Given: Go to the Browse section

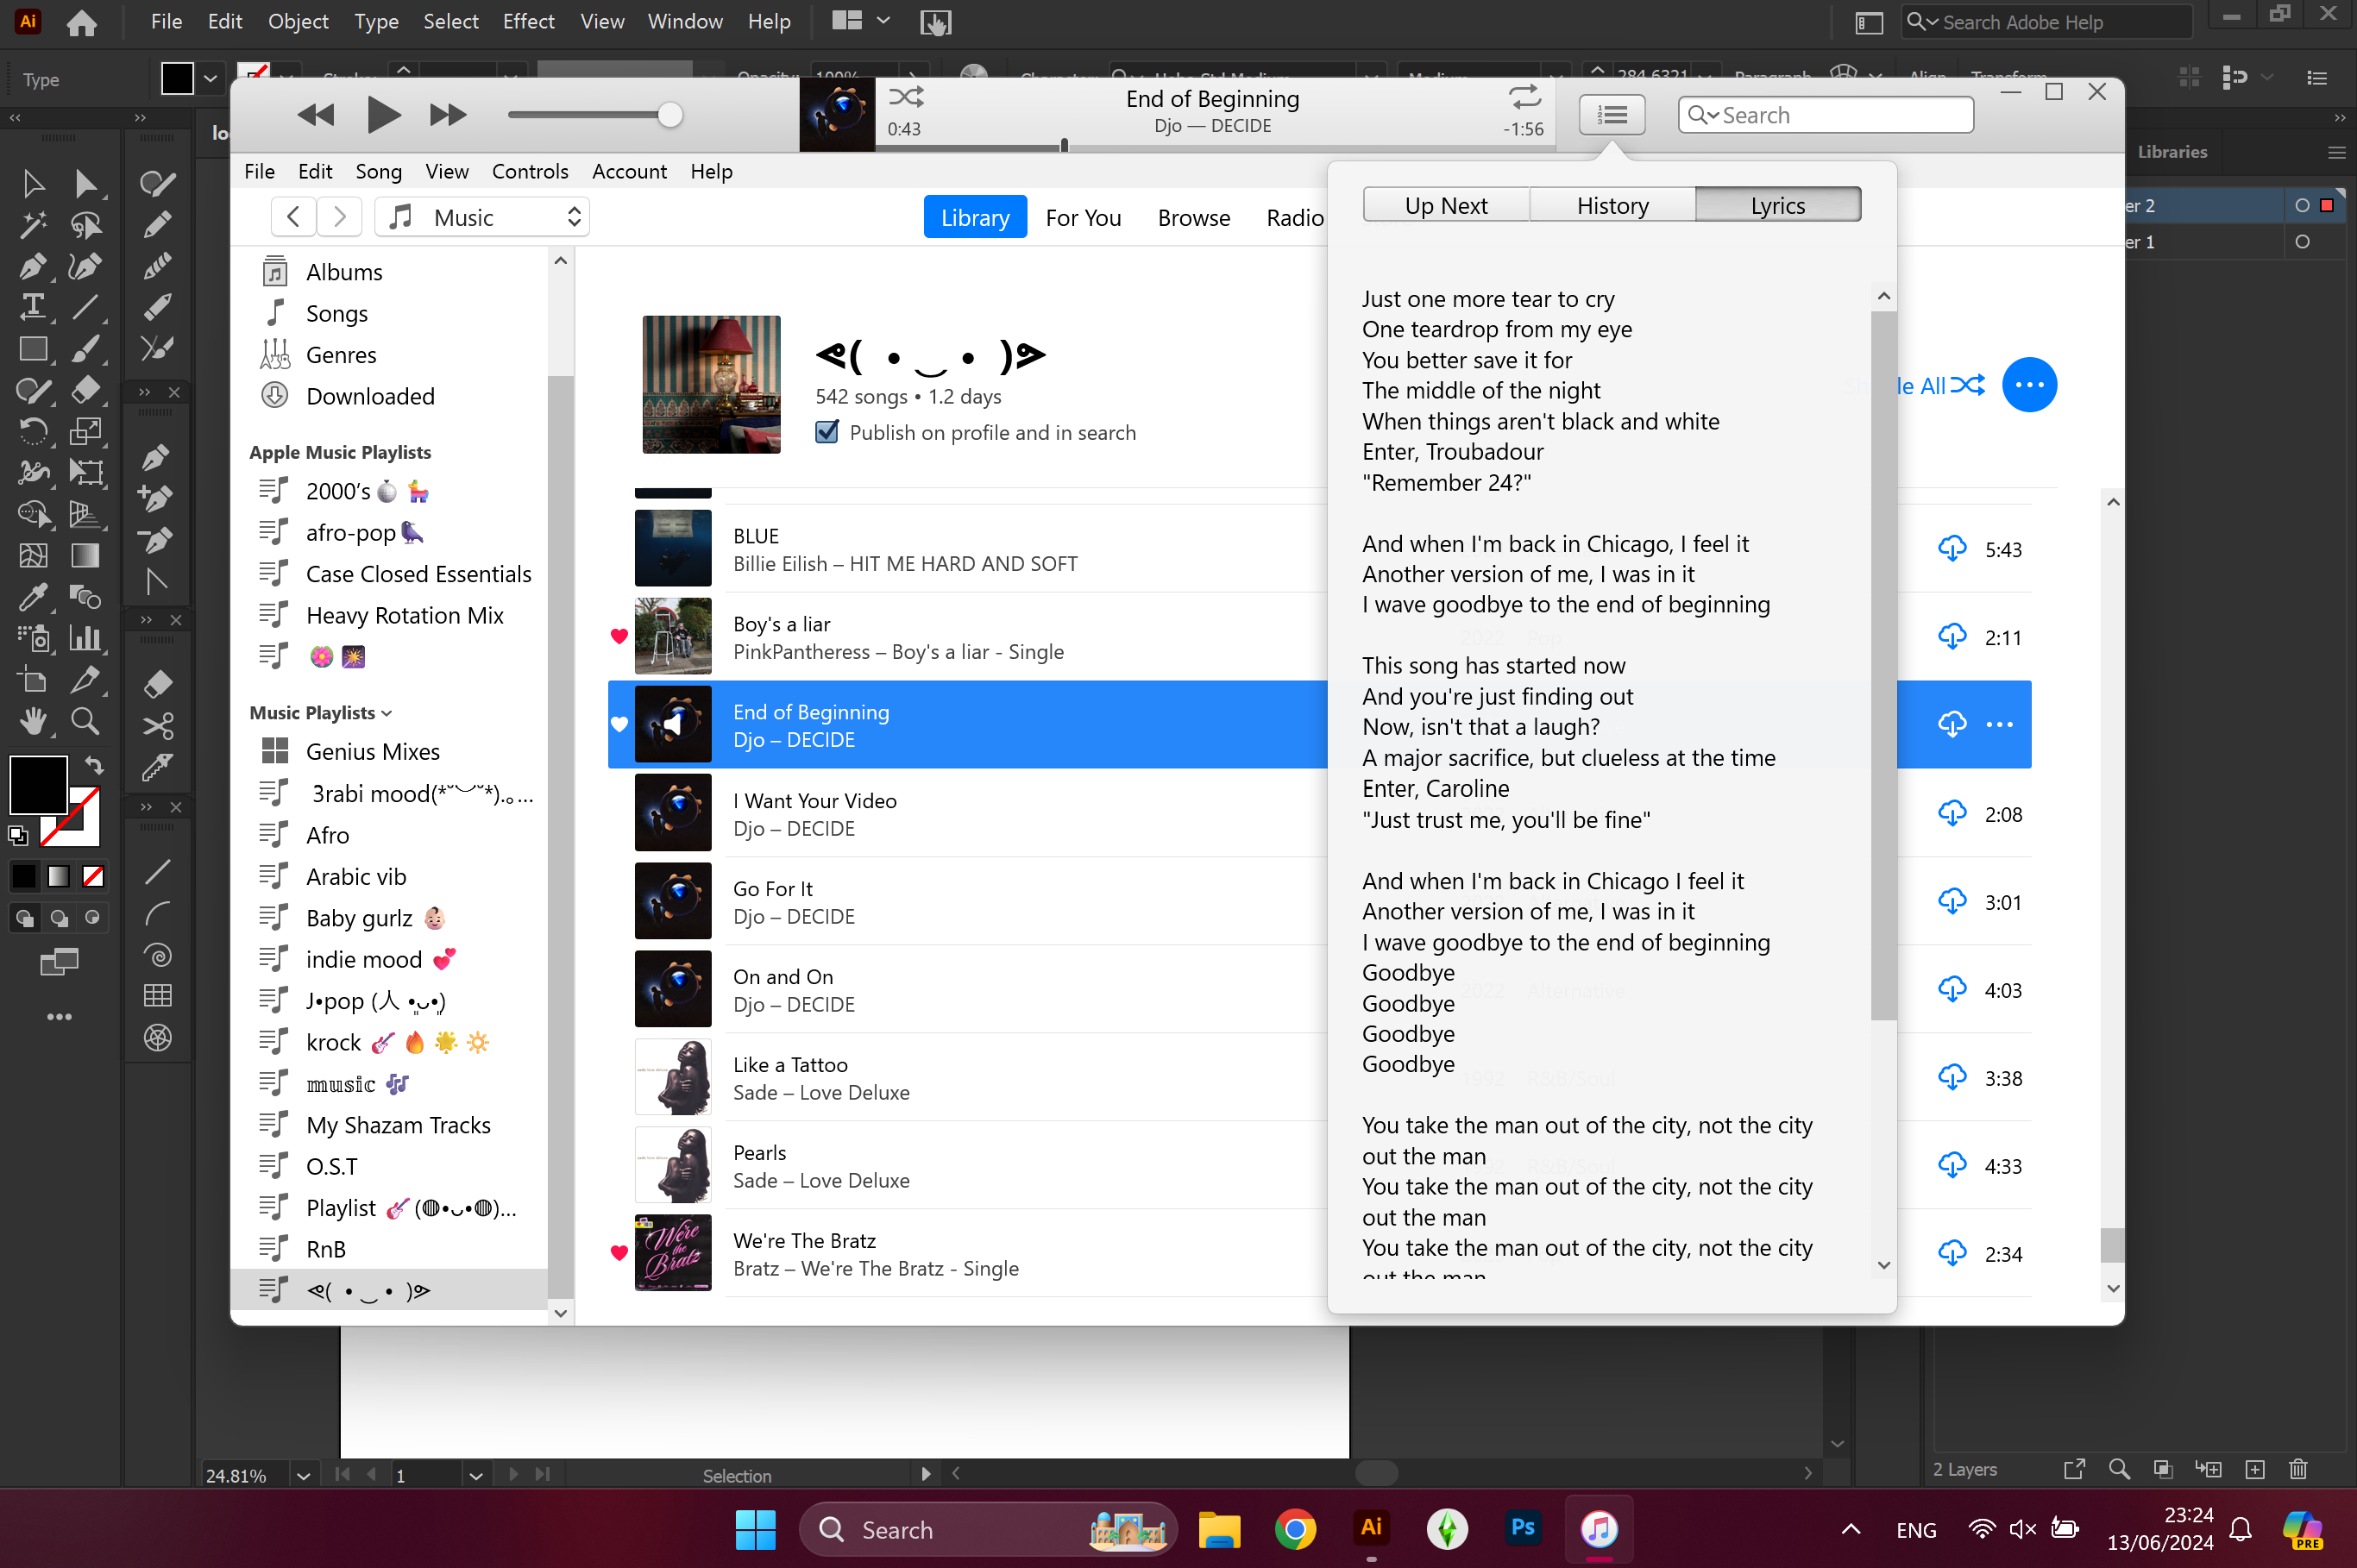Looking at the screenshot, I should pos(1193,217).
